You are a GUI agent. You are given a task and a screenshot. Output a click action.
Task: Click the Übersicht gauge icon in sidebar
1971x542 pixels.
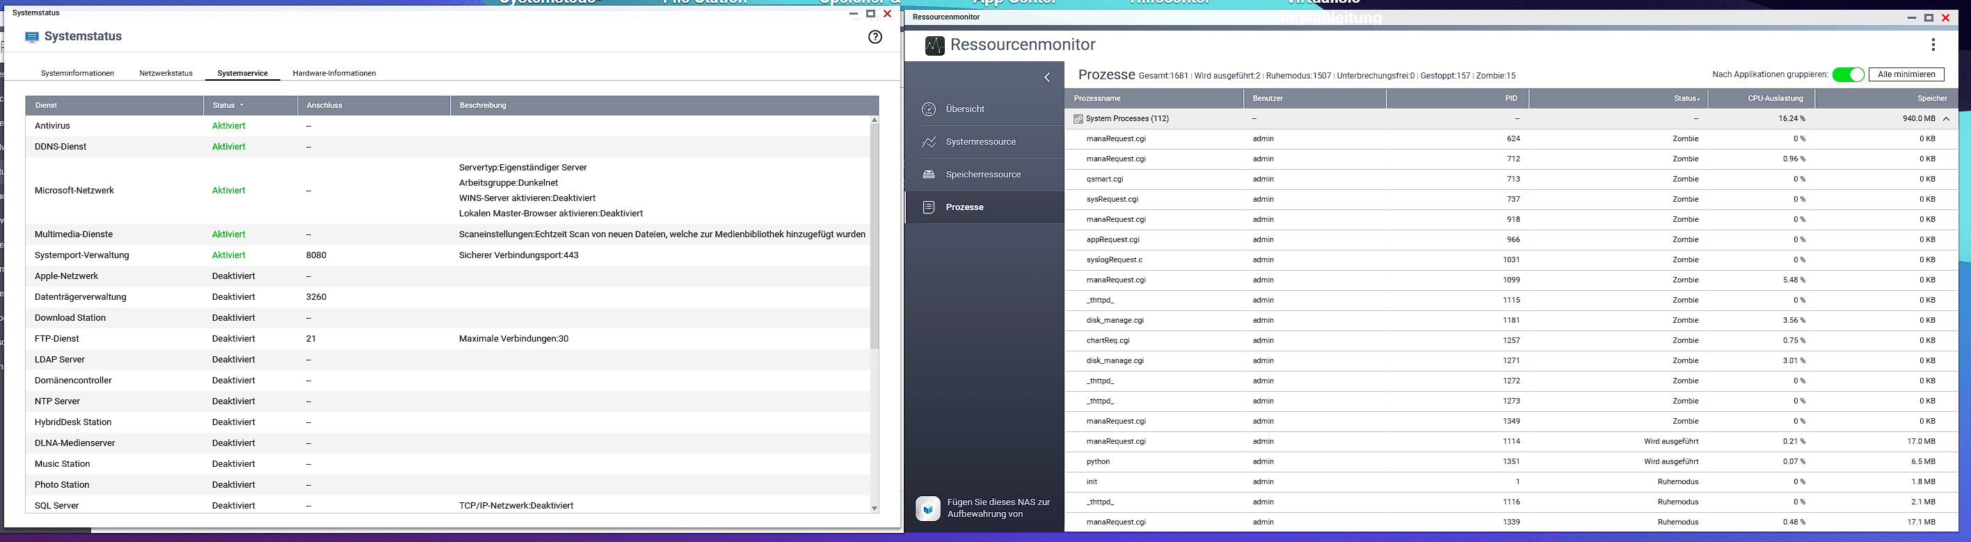[x=929, y=109]
